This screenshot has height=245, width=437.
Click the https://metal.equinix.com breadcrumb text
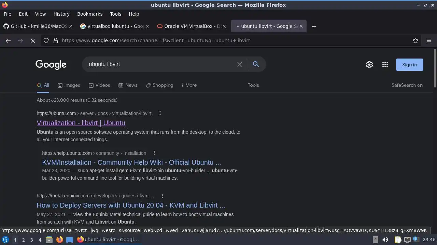click(63, 196)
